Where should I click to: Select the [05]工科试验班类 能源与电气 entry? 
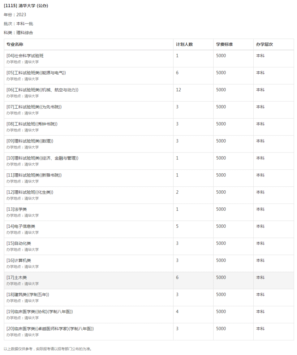(x=36, y=73)
